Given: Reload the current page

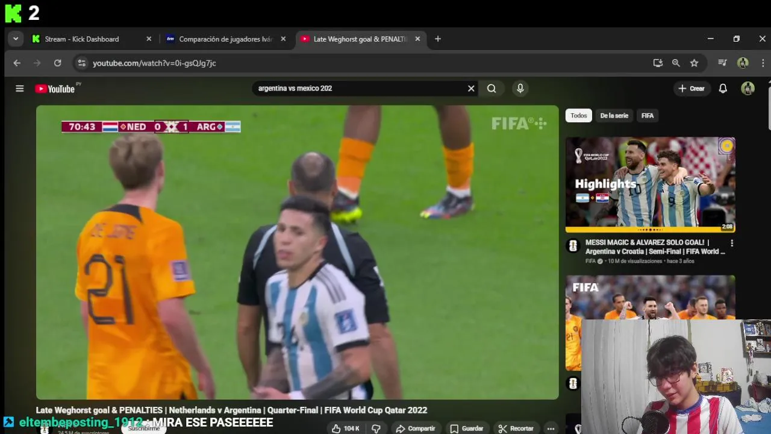Looking at the screenshot, I should (57, 63).
